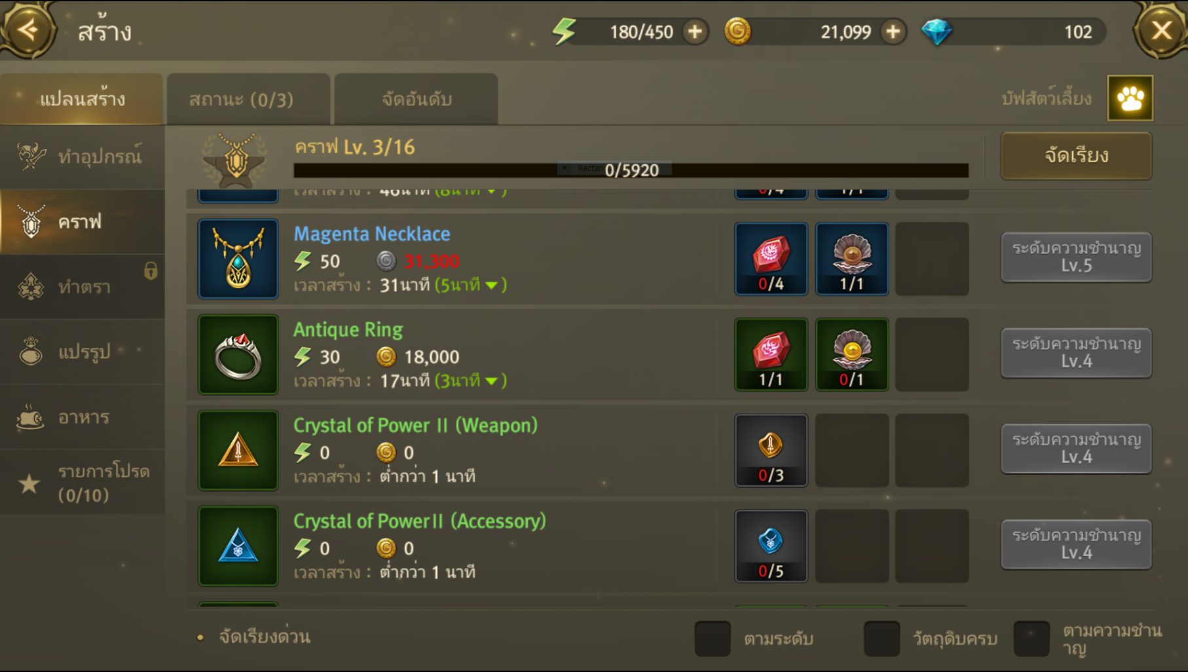Select the Magenta Necklace item icon
Image resolution: width=1188 pixels, height=672 pixels.
[238, 259]
